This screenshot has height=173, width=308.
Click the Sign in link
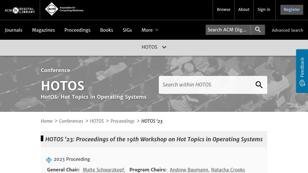point(264,9)
